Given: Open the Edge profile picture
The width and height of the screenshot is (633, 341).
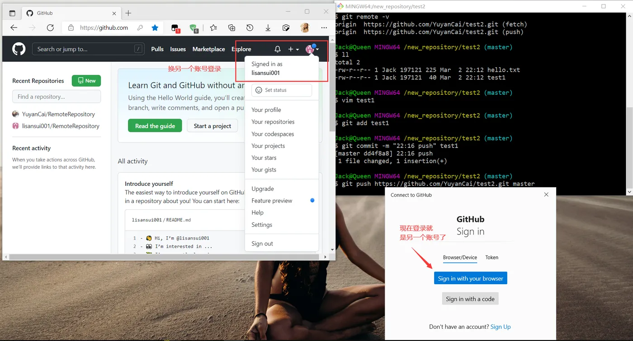Looking at the screenshot, I should [x=305, y=28].
